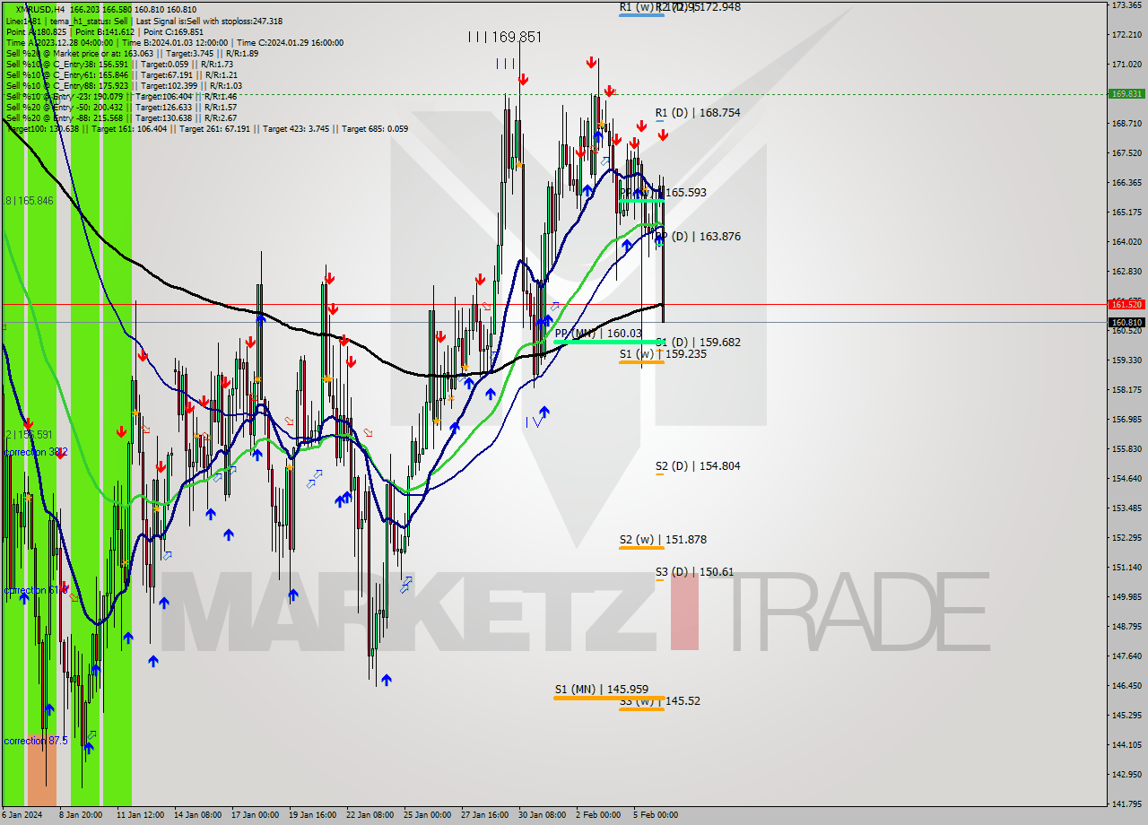The image size is (1148, 825).
Task: Click the S1 (D) | 159.682 label
Action: (700, 343)
